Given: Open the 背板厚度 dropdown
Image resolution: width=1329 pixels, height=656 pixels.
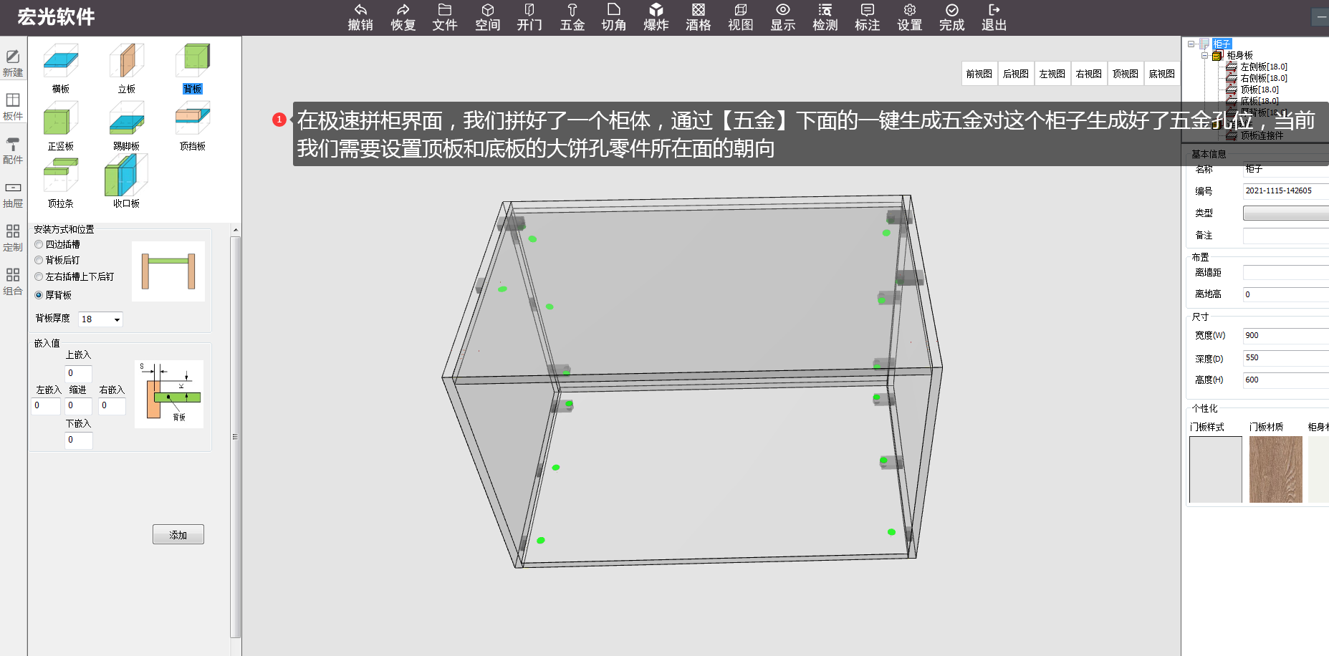Looking at the screenshot, I should pyautogui.click(x=100, y=319).
